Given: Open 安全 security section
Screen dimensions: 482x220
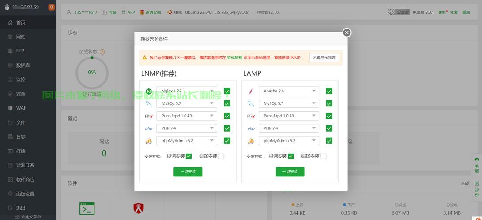Looking at the screenshot, I should point(28,94).
